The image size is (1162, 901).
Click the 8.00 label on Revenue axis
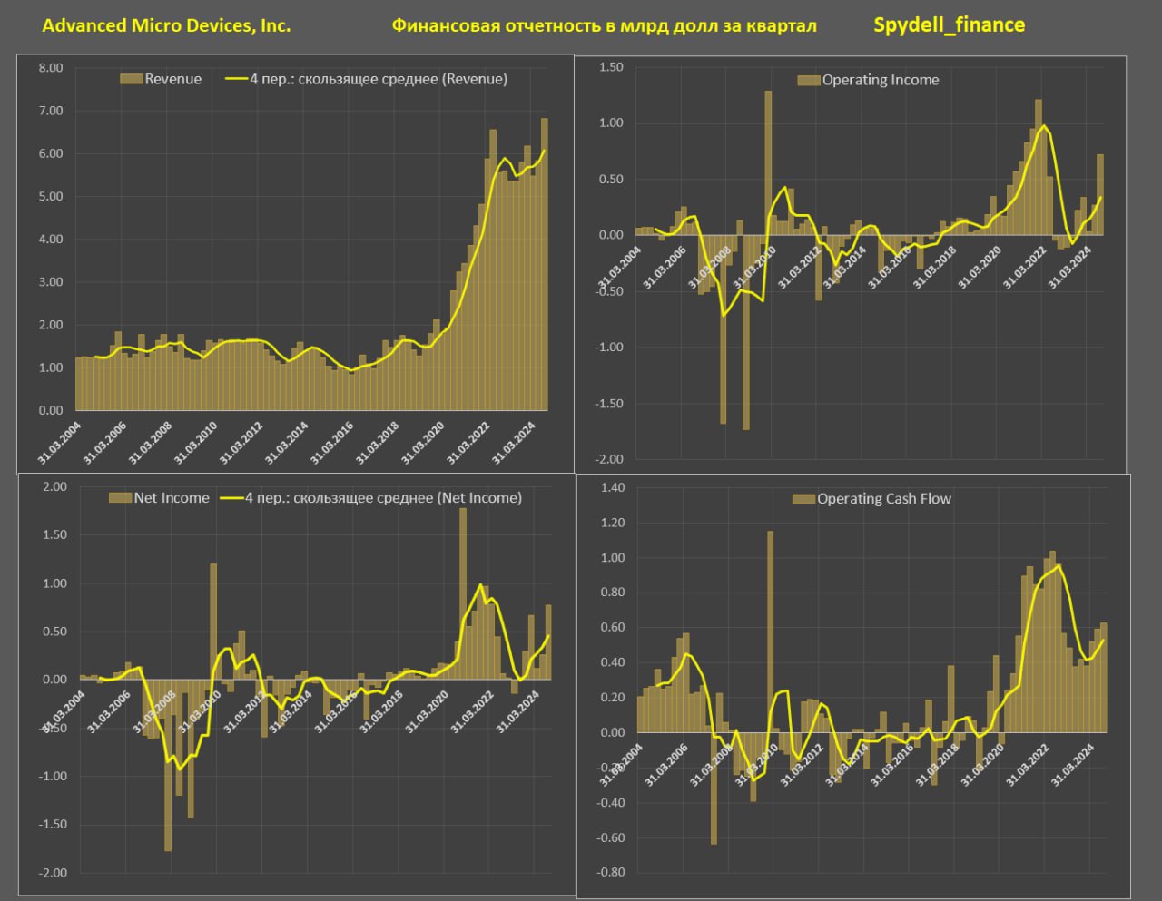click(x=51, y=68)
